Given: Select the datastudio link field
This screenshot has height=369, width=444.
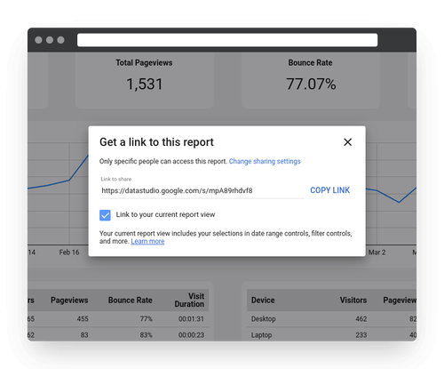Looking at the screenshot, I should pyautogui.click(x=202, y=190).
